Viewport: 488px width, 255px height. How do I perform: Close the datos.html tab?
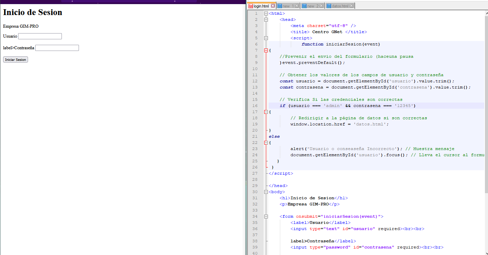352,6
